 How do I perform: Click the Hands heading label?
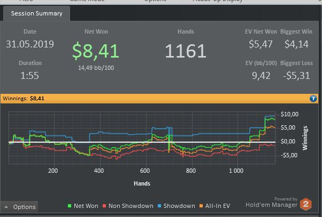pos(186,31)
